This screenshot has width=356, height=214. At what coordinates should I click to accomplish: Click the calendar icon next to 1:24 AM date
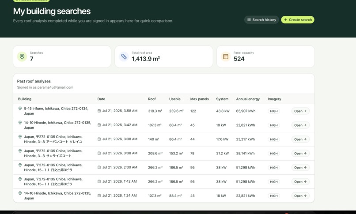tap(99, 195)
